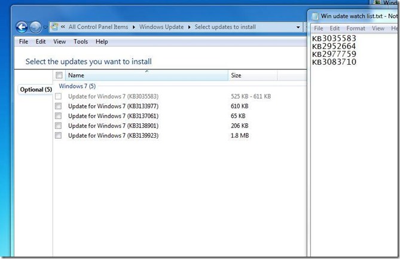Click the Control Panel icon in address bar
Viewport: 400px width, 259px height.
55,27
